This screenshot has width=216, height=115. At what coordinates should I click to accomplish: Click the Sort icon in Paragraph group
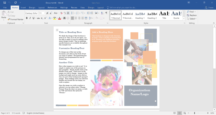pos(102,13)
